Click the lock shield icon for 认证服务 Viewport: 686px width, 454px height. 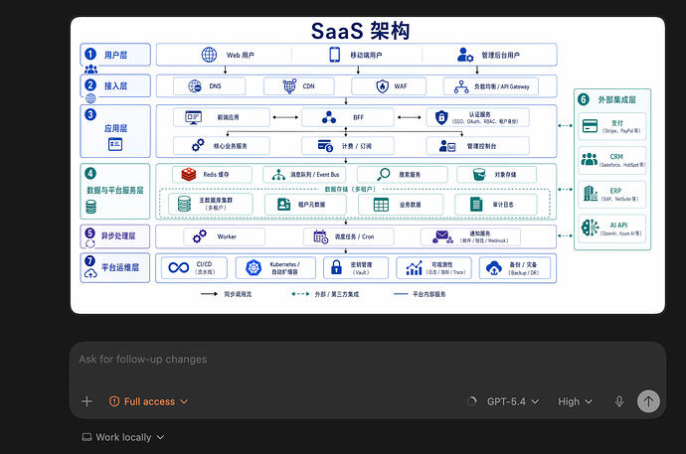pos(441,117)
